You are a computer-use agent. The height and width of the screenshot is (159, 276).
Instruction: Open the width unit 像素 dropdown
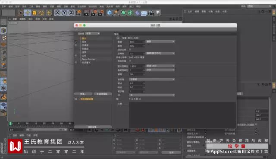coord(160,41)
